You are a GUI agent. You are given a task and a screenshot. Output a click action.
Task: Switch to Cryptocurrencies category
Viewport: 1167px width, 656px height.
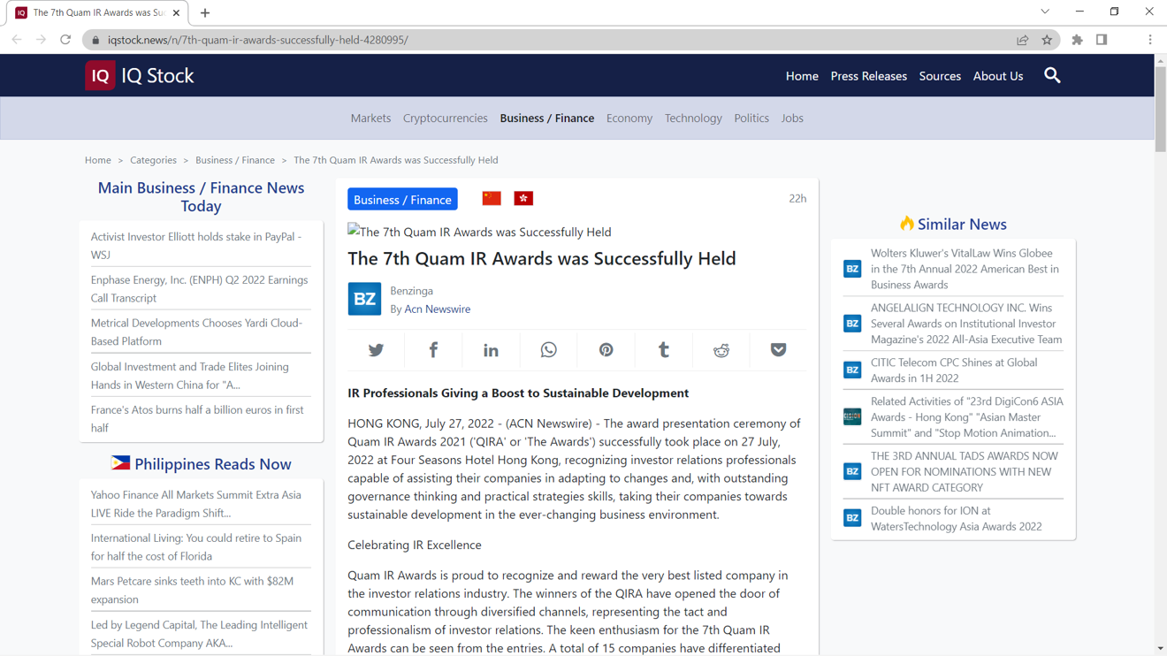445,118
